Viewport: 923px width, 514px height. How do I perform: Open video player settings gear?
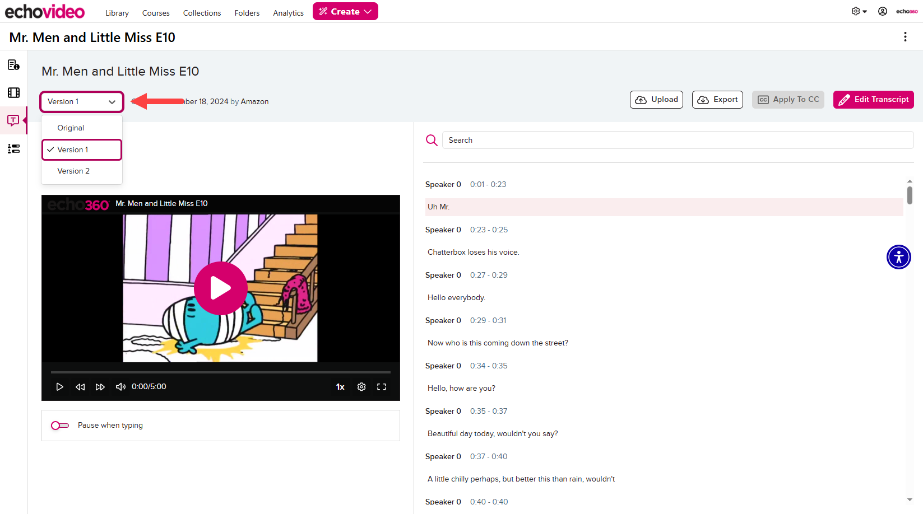coord(361,387)
